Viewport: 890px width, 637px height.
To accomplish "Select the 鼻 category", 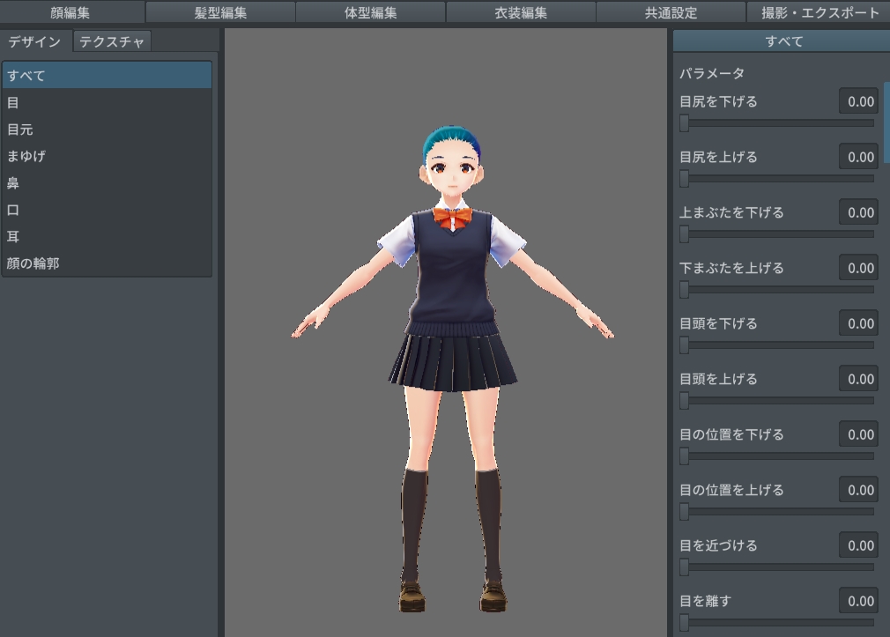I will [107, 182].
